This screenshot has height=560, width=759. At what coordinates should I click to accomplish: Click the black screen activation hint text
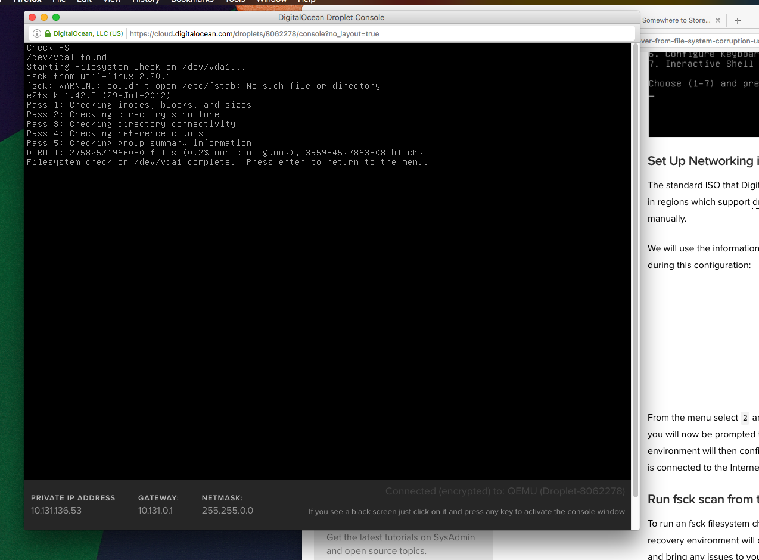coord(466,512)
